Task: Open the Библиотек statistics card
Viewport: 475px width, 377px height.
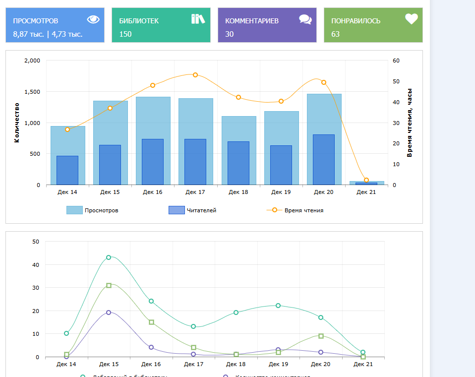Action: click(161, 25)
